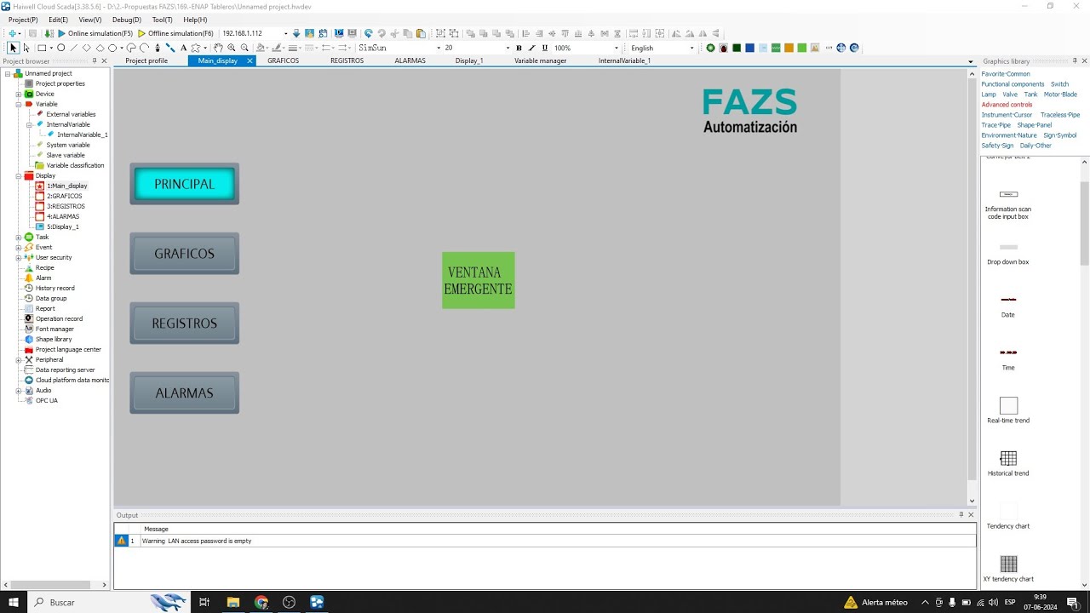1090x613 pixels.
Task: Click the ALARMAS button on canvas
Action: (184, 393)
